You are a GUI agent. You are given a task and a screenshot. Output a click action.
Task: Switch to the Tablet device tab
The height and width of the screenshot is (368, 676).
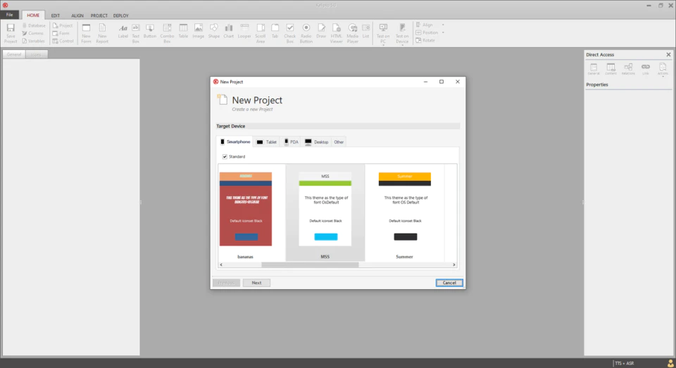[x=267, y=141]
